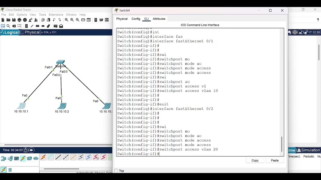Choose the Draw Freeform tool
The height and width of the screenshot is (180, 321).
[x=48, y=26]
